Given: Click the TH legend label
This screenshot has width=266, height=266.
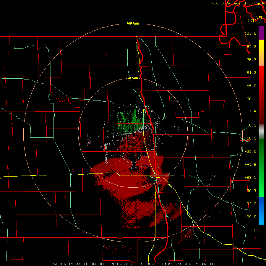Looking at the screenshot, I should 254,230.
